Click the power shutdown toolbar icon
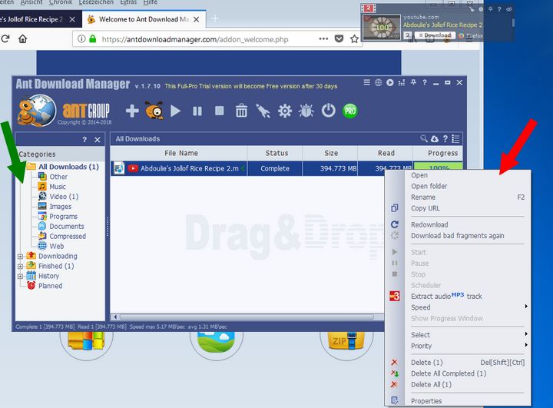 329,111
